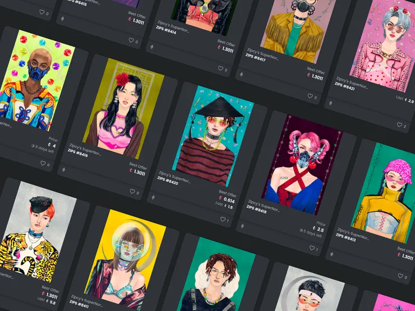Click the ZIPS #8417 title
Viewport: 415px width, 311px height.
click(x=255, y=58)
